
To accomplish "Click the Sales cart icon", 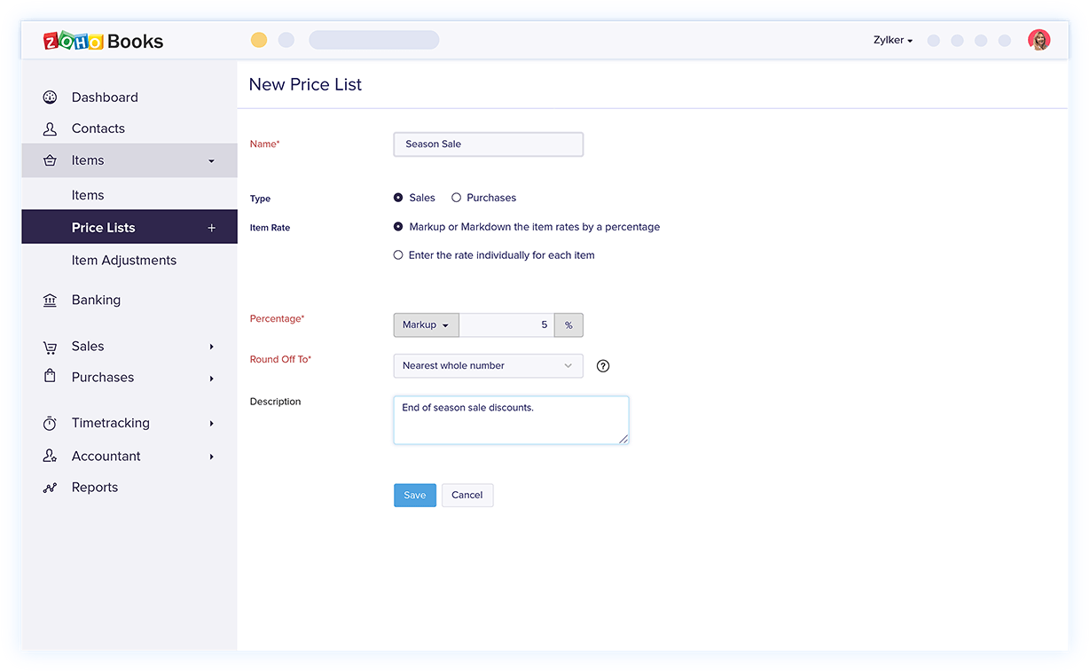I will tap(50, 347).
